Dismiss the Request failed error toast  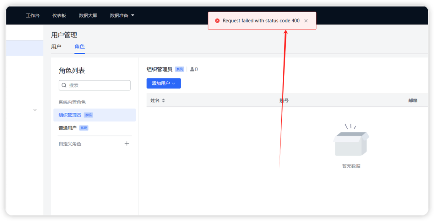[x=306, y=21]
